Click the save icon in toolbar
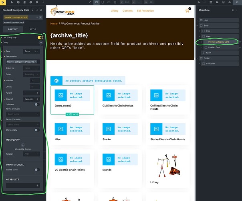This screenshot has height=201, width=242. tap(237, 2)
